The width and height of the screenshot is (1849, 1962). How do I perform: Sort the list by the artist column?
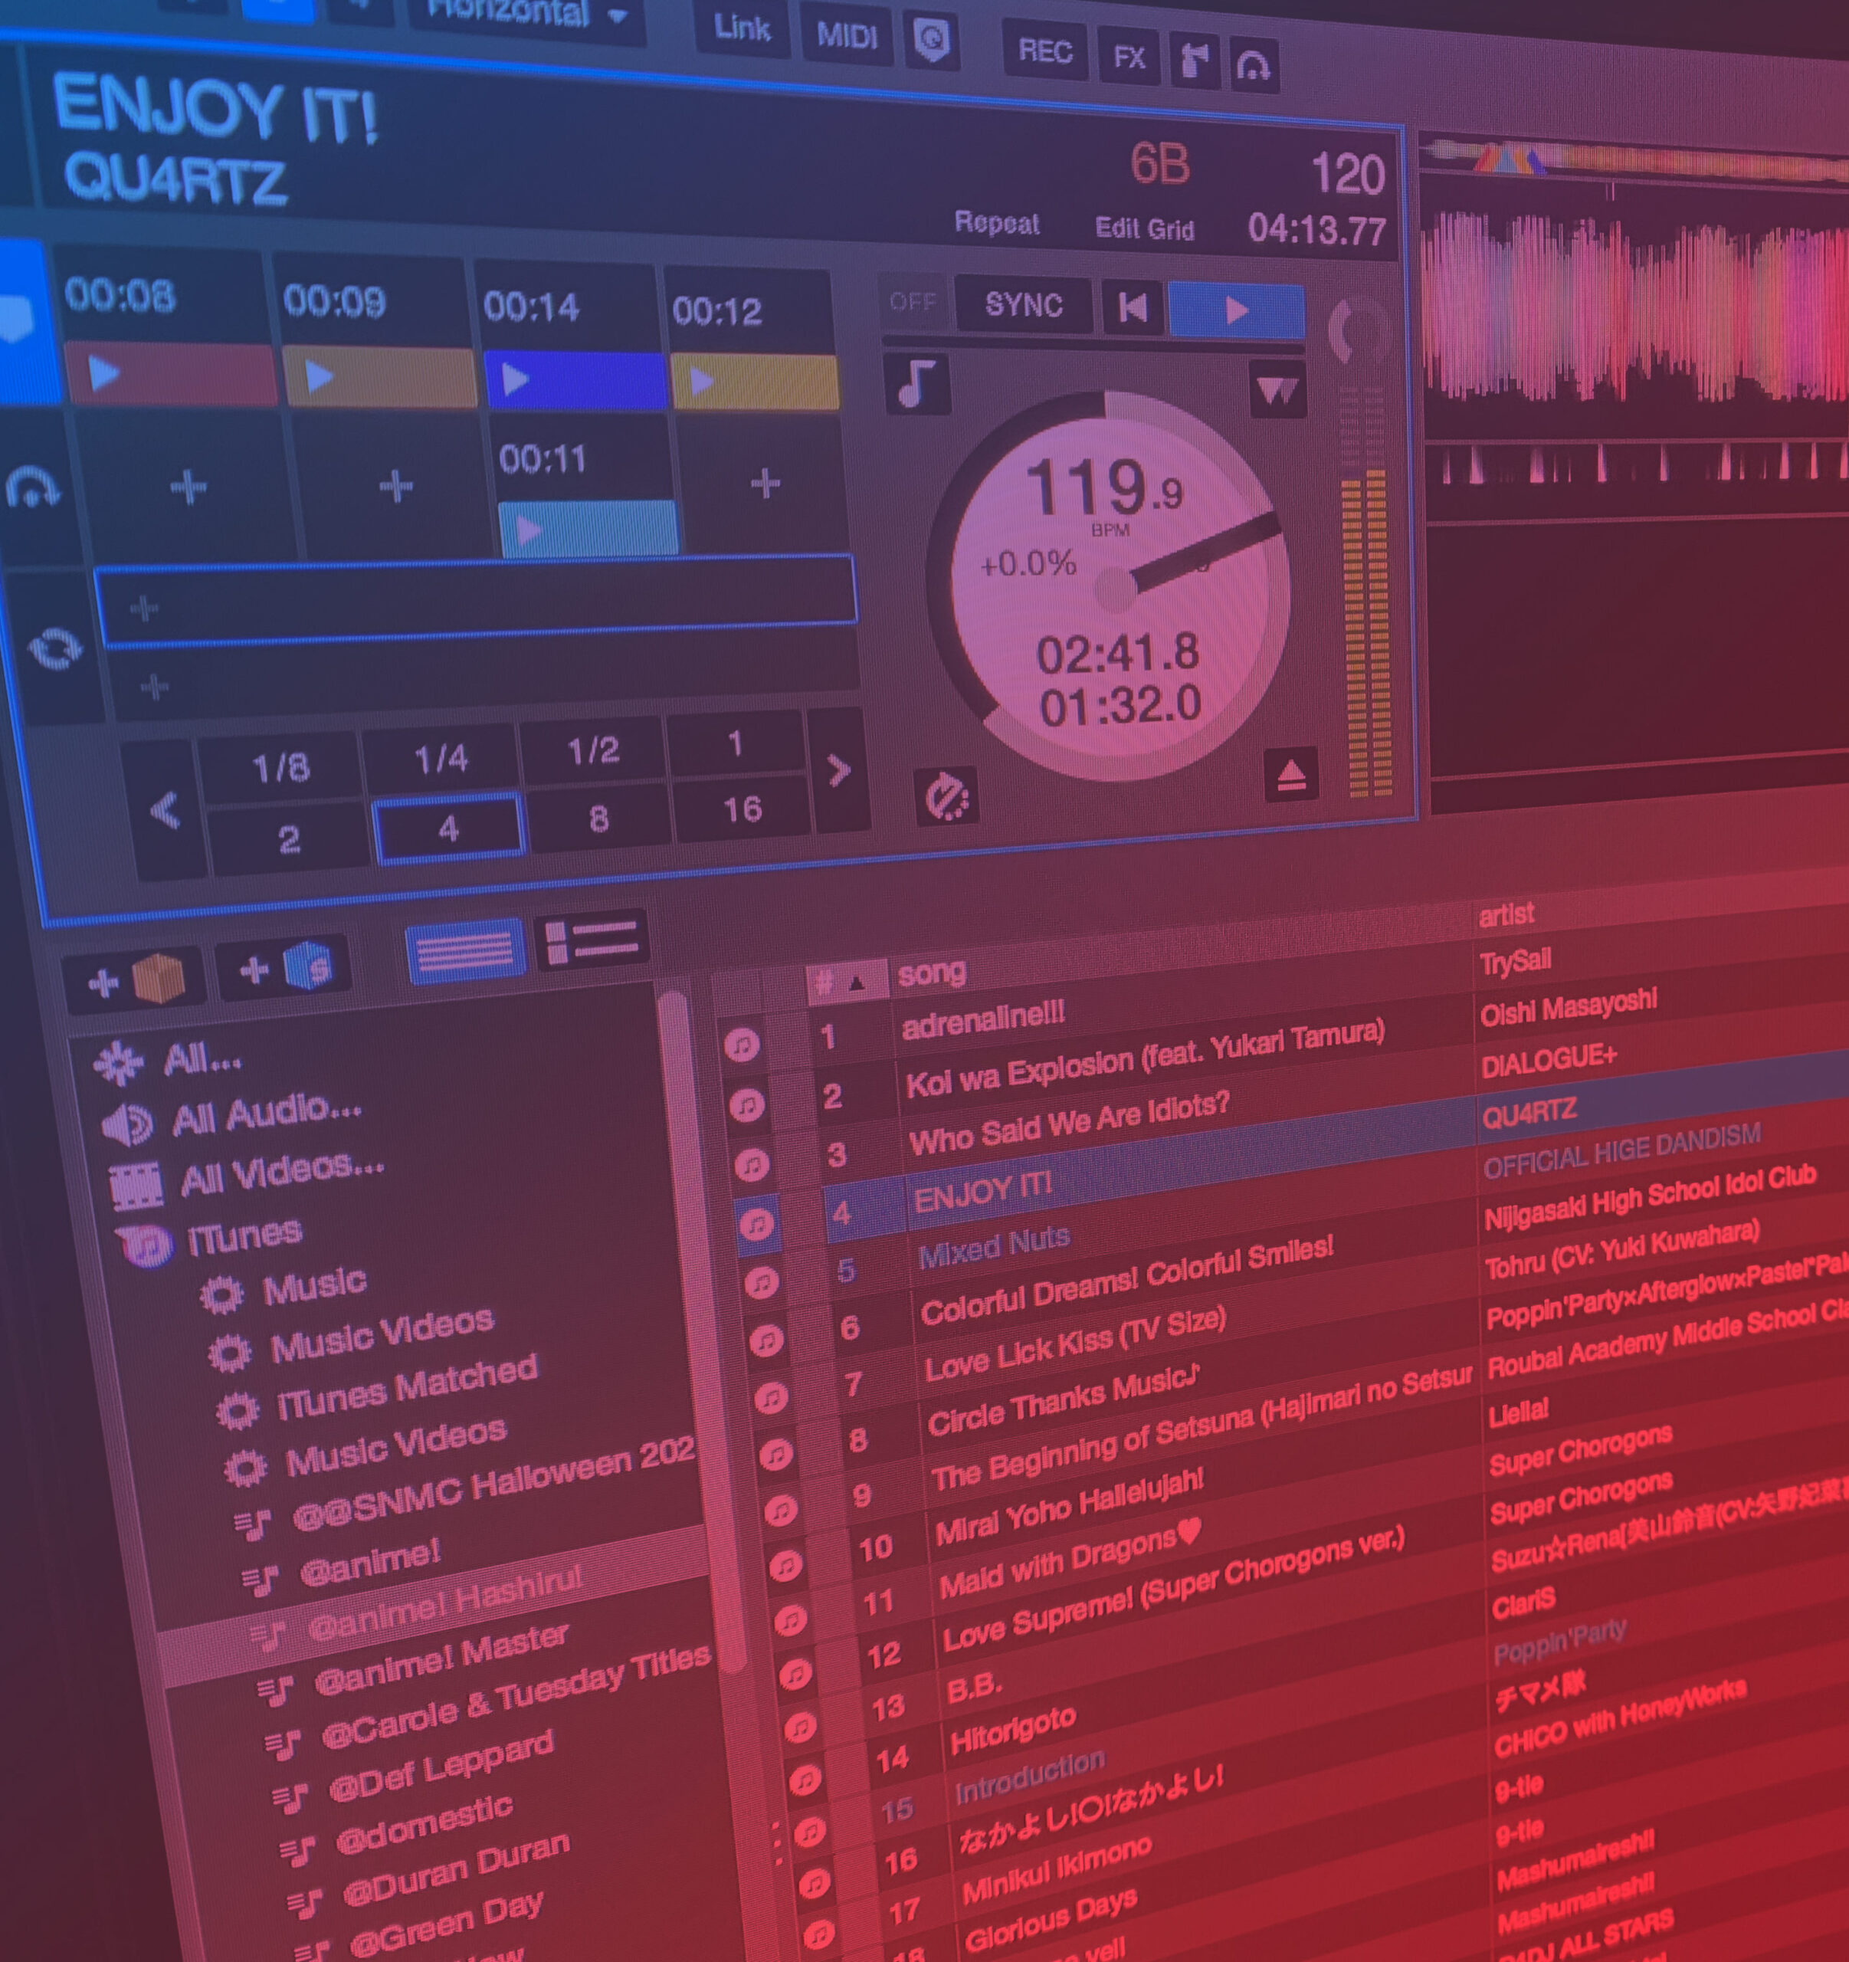pos(1506,915)
